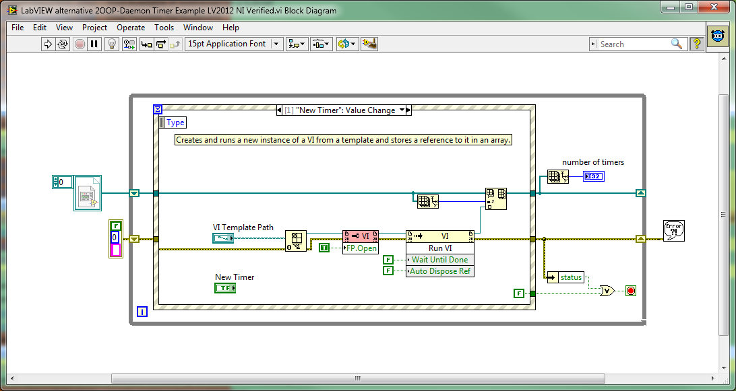
Task: Click the New Timer boolean terminal
Action: [x=225, y=288]
